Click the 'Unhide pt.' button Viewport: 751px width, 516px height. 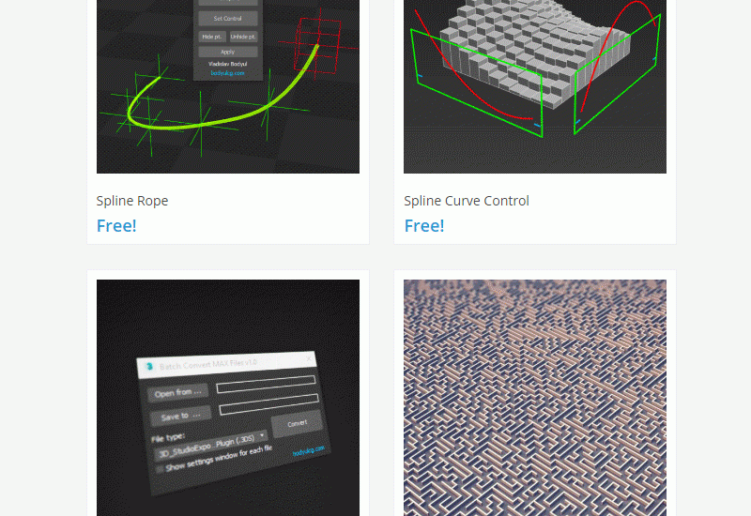tap(243, 37)
